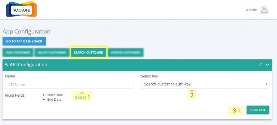Click the yellow 3 annotation arrow

point(236,110)
